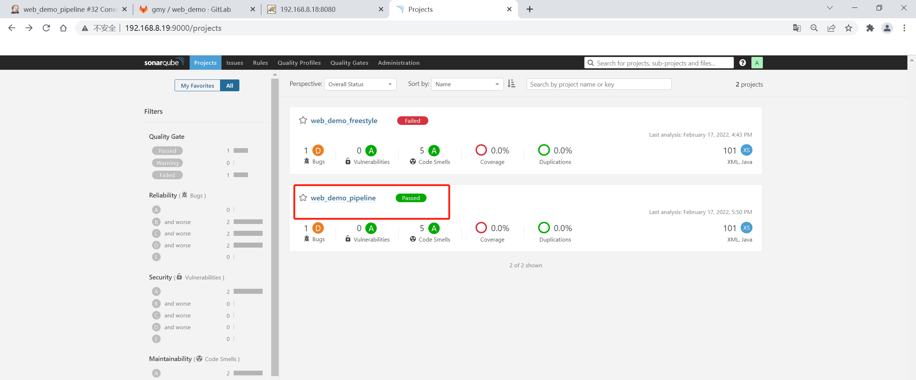Open the Administration menu item
This screenshot has width=916, height=380.
399,63
